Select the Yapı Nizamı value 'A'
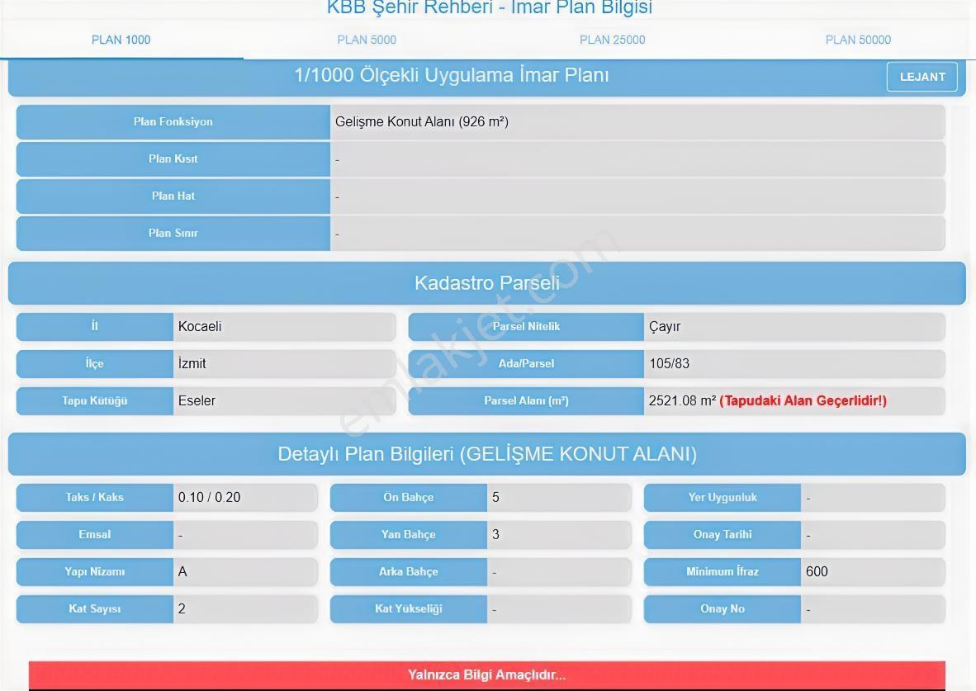Viewport: 976px width, 691px height. [182, 571]
